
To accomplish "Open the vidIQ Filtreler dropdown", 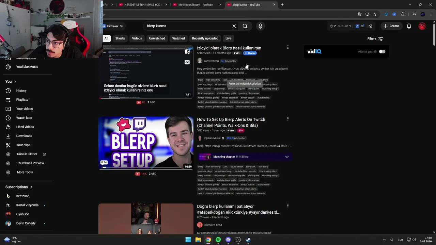I will coord(115,26).
